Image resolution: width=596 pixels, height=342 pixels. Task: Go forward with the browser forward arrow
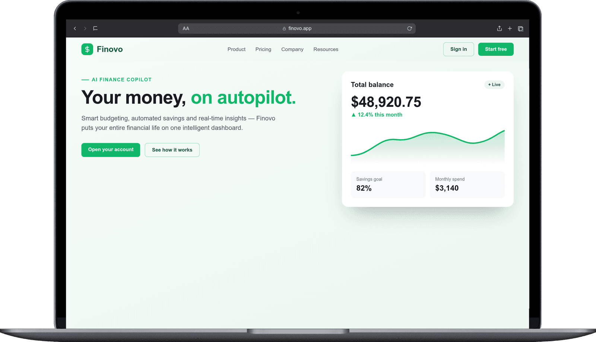(x=85, y=28)
